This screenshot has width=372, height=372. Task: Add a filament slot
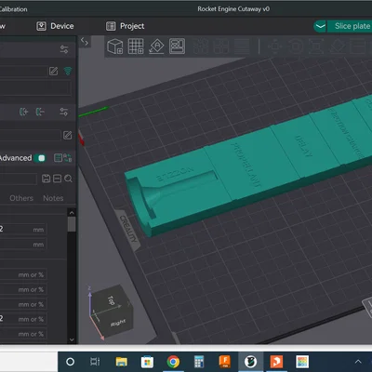point(24,112)
